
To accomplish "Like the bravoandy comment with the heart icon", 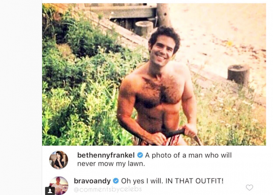I will pyautogui.click(x=249, y=187).
